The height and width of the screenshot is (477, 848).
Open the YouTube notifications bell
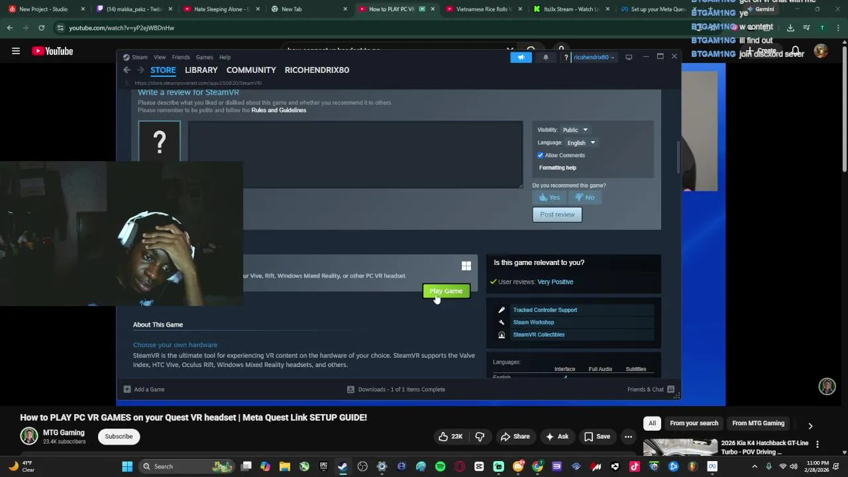pos(796,51)
